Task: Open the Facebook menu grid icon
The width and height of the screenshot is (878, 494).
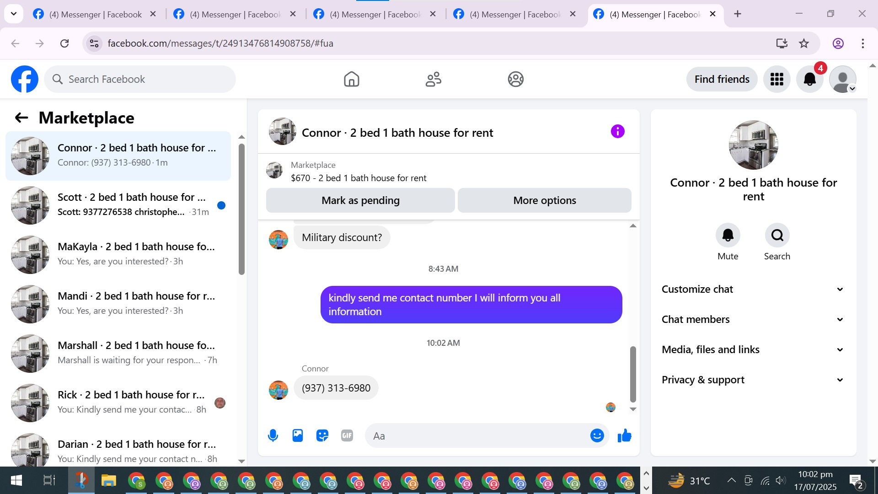Action: 776,79
